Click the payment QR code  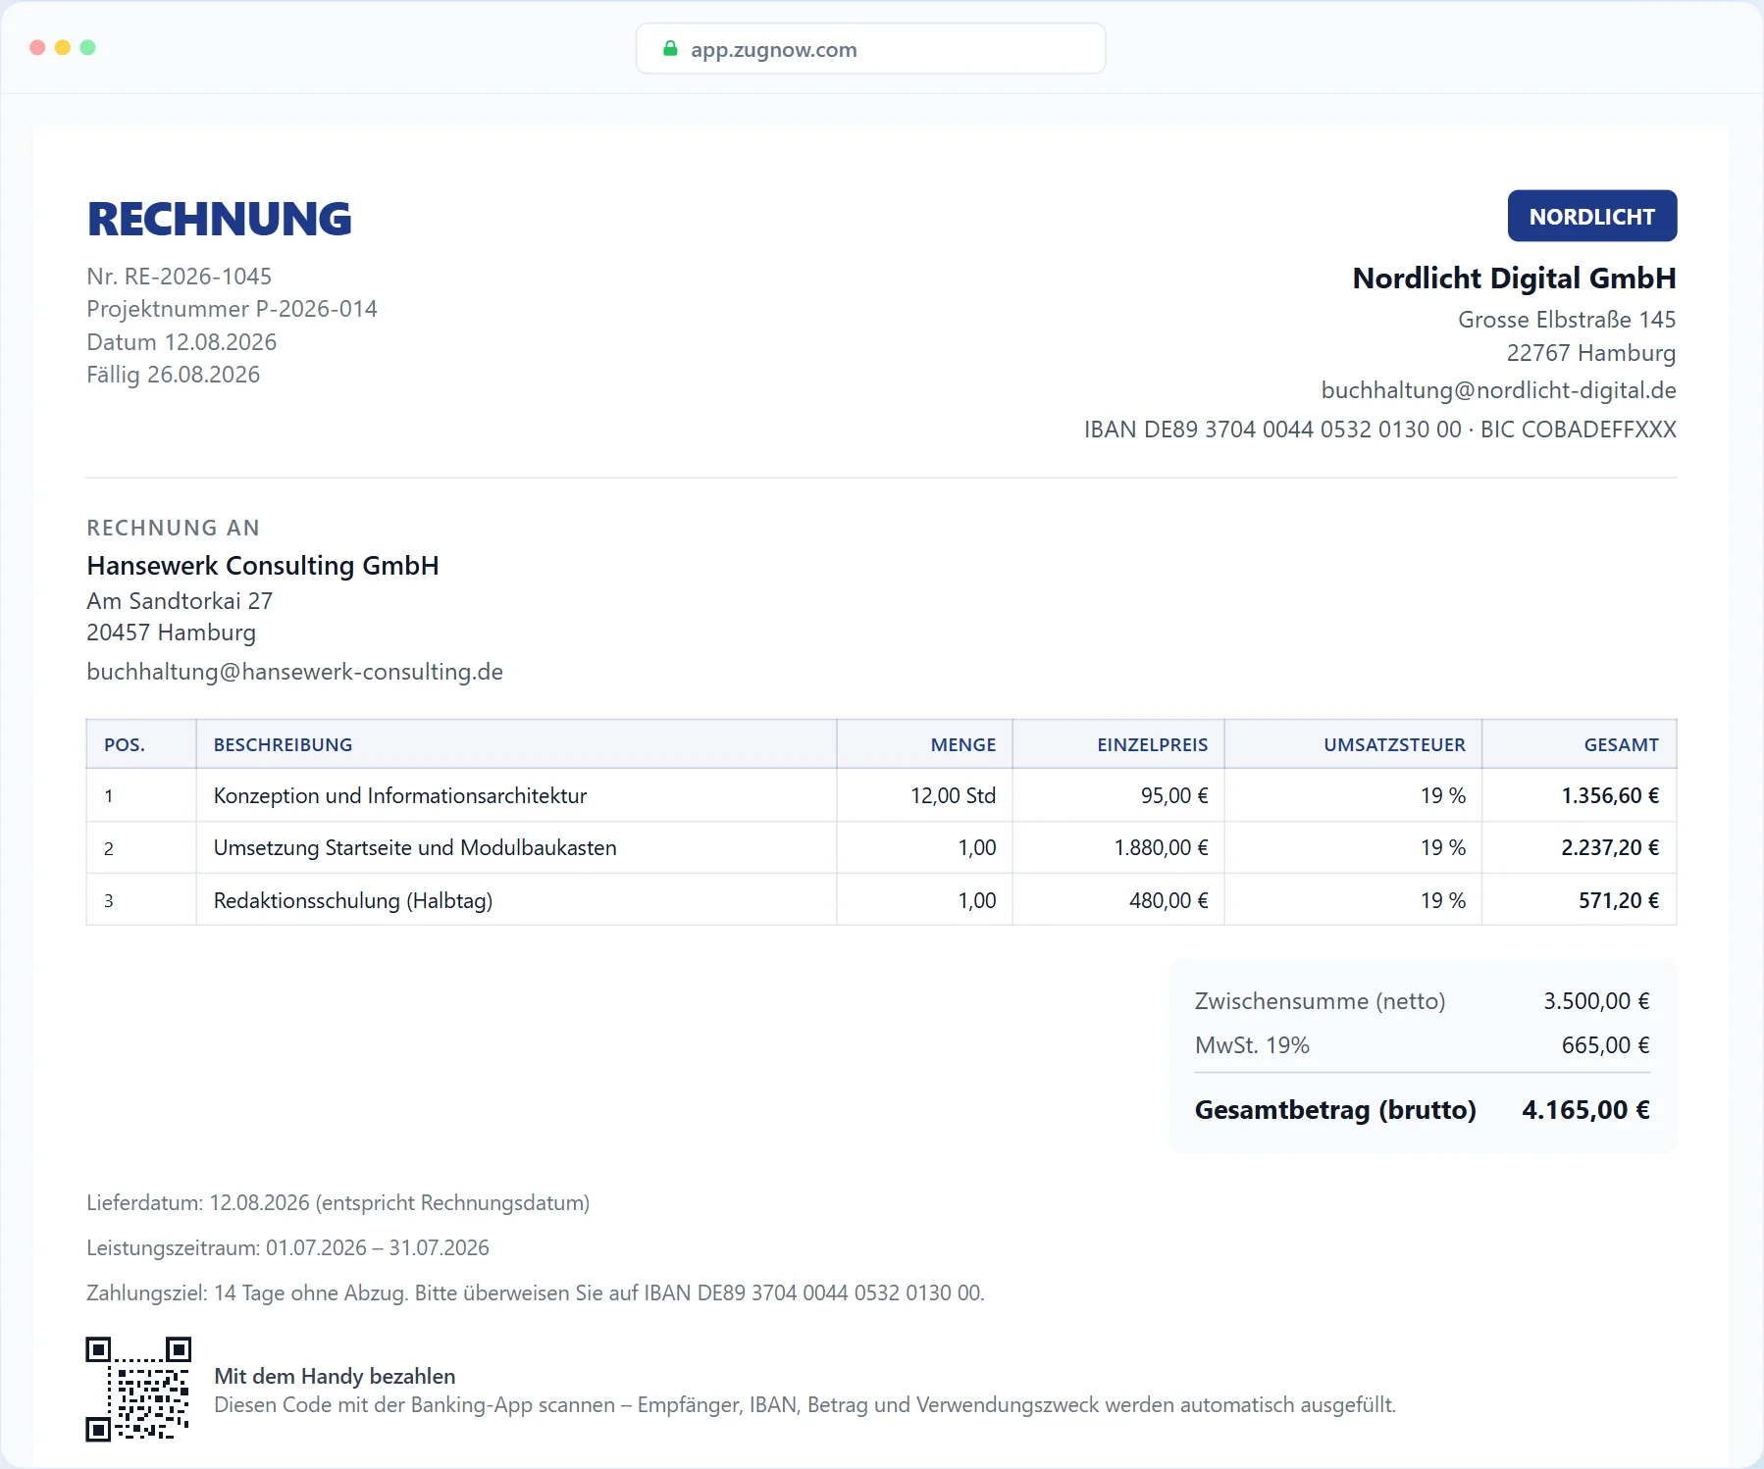pyautogui.click(x=138, y=1390)
